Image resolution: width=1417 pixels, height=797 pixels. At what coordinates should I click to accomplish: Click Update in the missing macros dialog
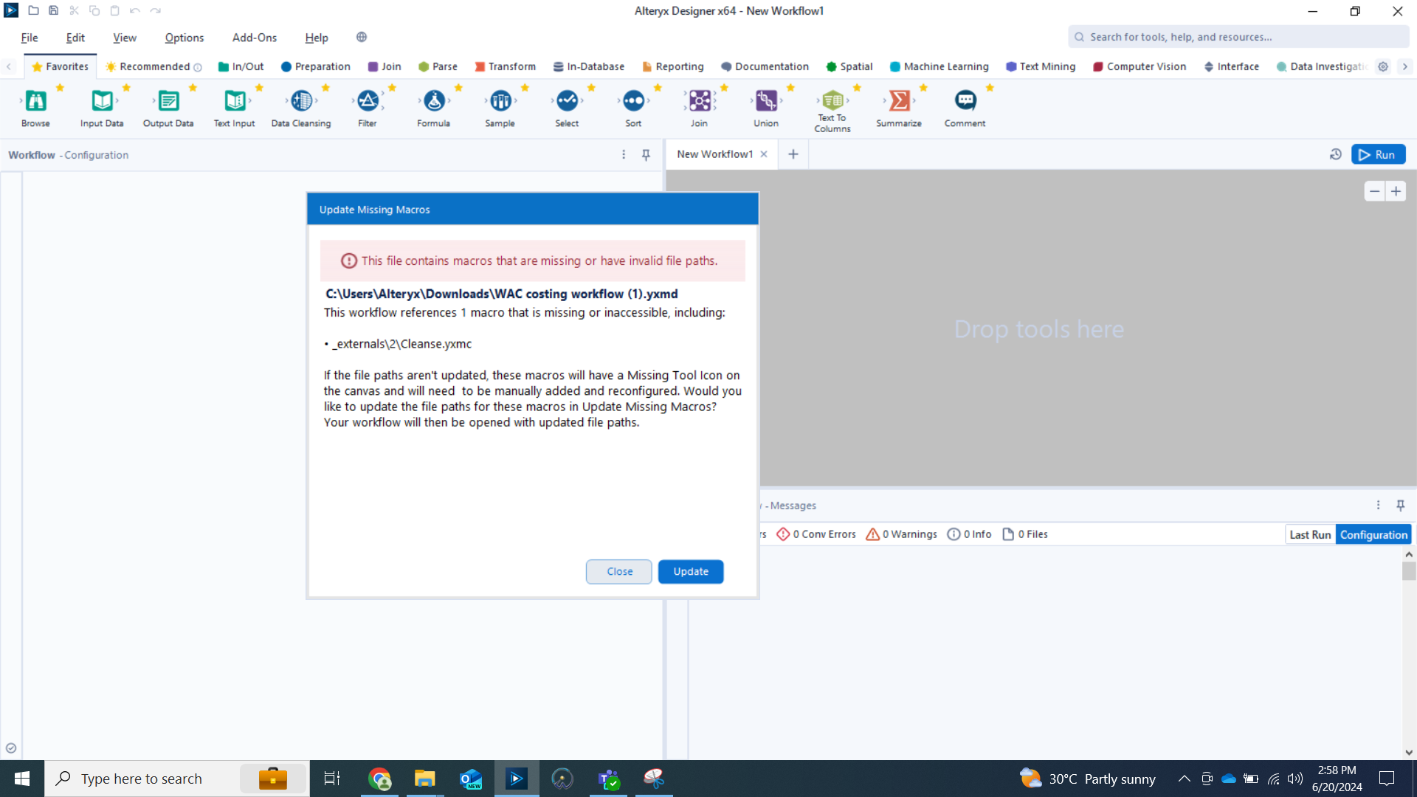pyautogui.click(x=689, y=571)
